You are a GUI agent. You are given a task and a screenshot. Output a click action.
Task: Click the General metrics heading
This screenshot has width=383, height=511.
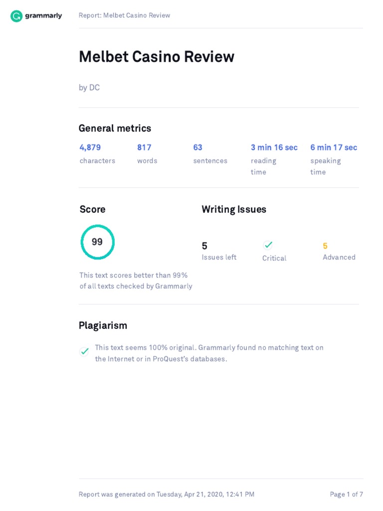pyautogui.click(x=115, y=128)
